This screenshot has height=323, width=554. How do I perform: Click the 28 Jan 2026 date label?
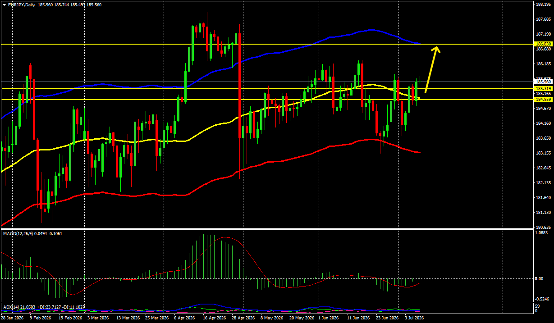(x=12, y=318)
